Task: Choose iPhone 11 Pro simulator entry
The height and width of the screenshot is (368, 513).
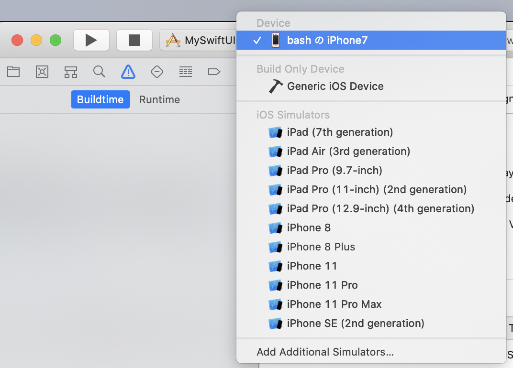Action: pyautogui.click(x=371, y=285)
